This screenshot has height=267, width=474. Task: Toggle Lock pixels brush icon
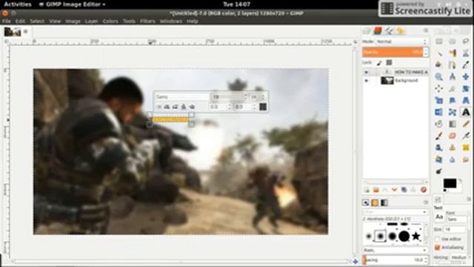pos(379,62)
